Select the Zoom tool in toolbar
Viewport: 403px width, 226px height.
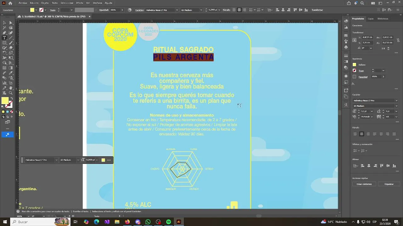11,93
